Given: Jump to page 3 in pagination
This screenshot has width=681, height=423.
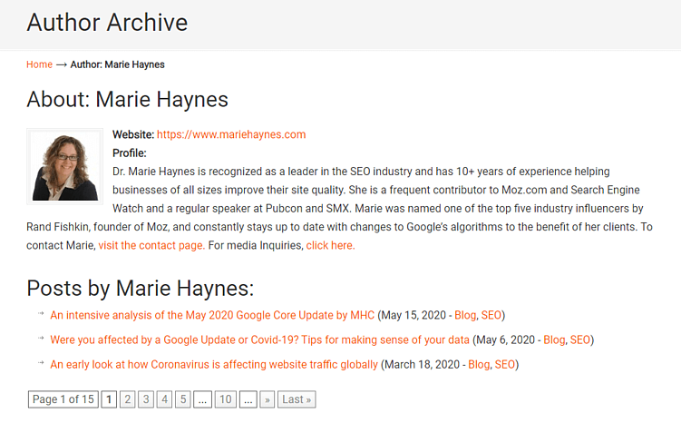Looking at the screenshot, I should click(146, 398).
